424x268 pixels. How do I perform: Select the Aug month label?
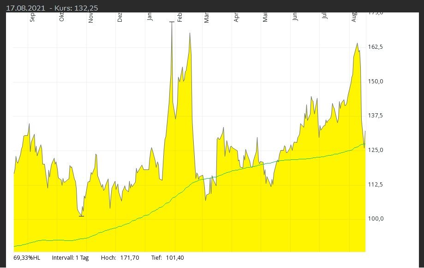[354, 17]
